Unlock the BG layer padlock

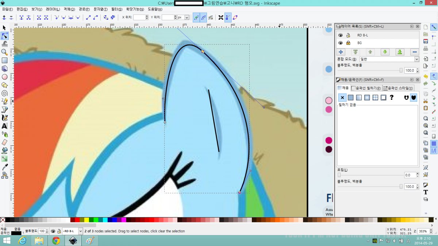[348, 43]
